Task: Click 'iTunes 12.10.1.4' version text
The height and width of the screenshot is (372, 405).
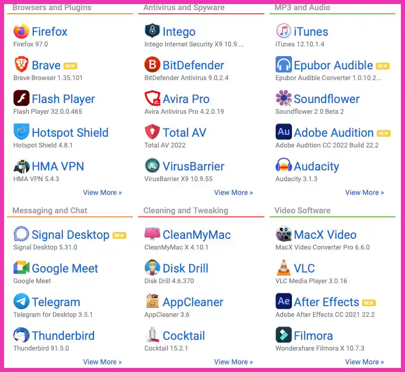Action: click(300, 44)
